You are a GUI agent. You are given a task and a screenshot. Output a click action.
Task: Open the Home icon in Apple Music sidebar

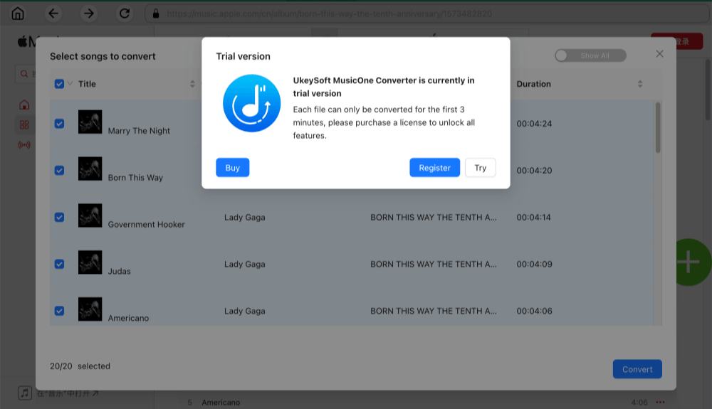[x=24, y=105]
